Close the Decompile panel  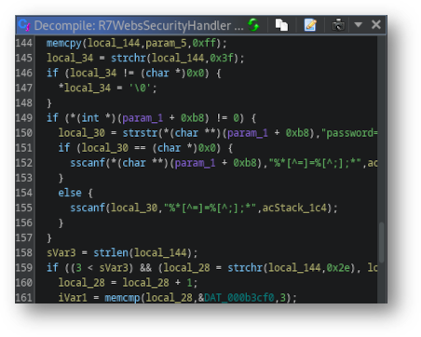coord(376,24)
